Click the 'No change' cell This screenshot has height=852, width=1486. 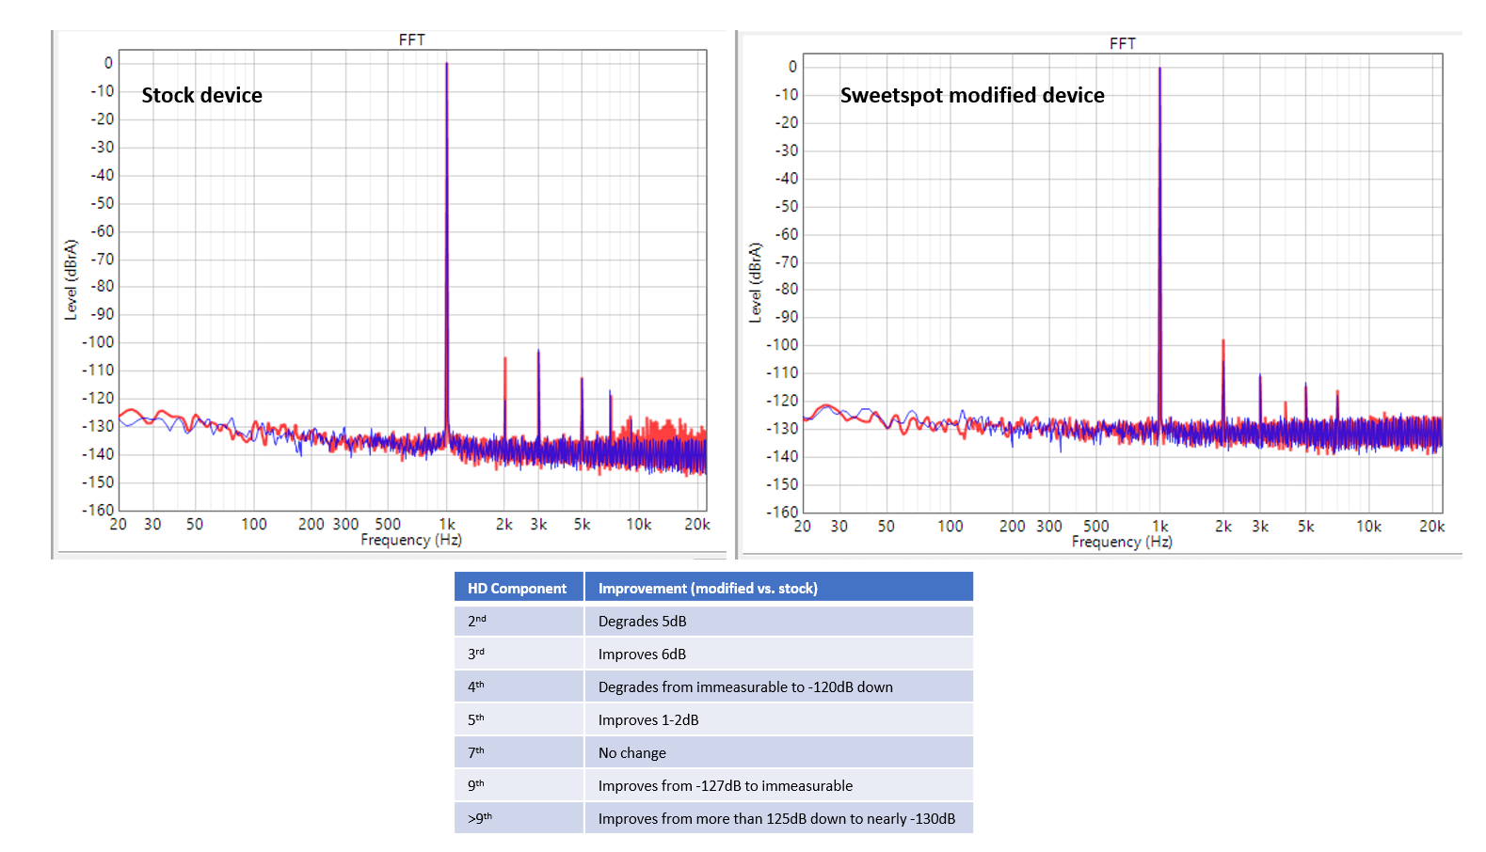tap(779, 752)
